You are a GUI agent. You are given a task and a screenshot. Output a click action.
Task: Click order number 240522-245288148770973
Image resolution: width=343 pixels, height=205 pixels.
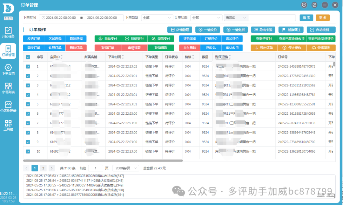click(x=296, y=66)
